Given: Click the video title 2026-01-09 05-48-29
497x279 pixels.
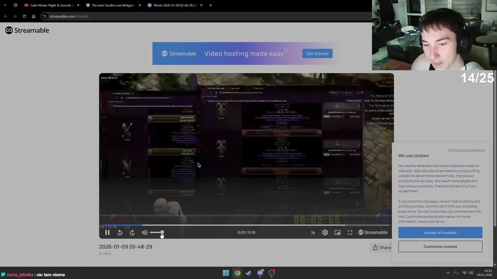Looking at the screenshot, I should 125,246.
